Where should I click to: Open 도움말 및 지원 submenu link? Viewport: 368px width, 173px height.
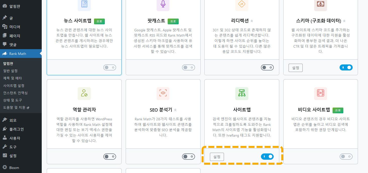point(14,107)
